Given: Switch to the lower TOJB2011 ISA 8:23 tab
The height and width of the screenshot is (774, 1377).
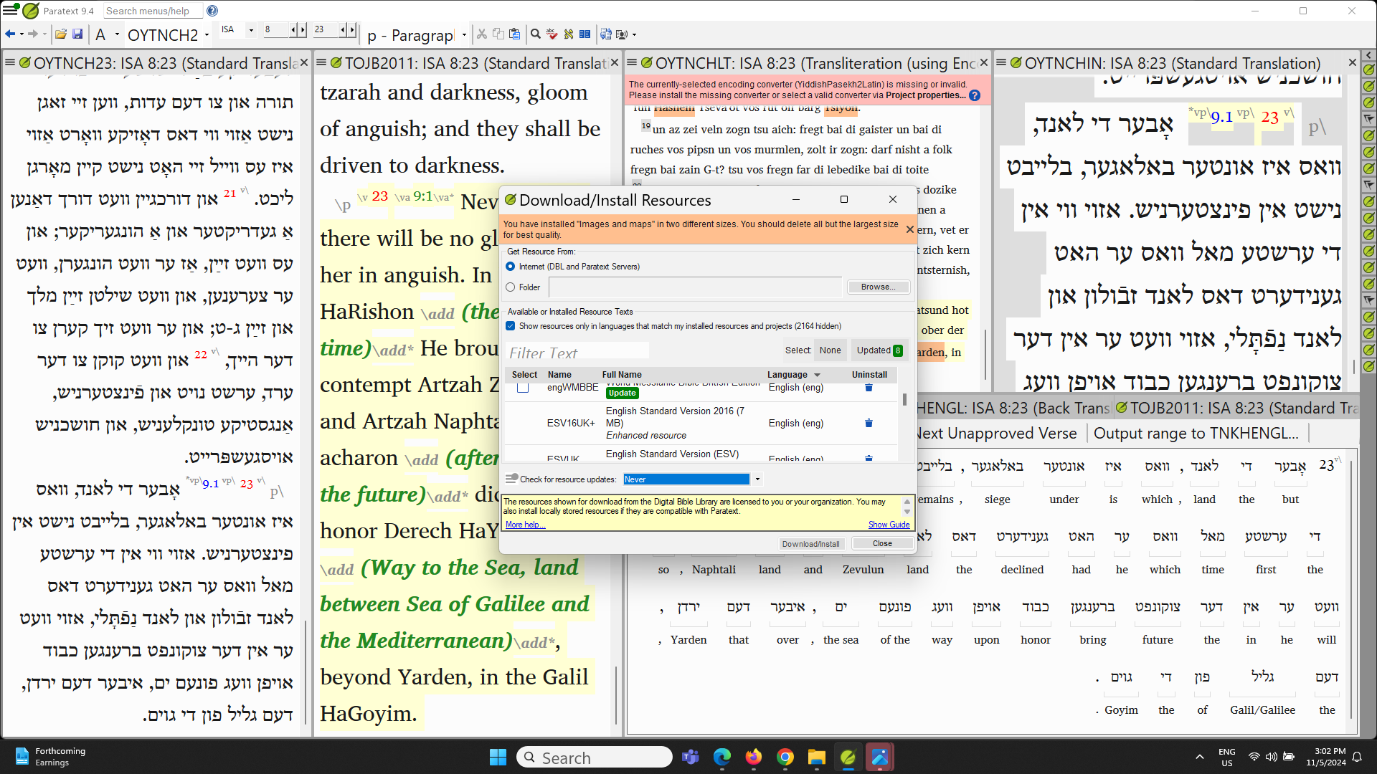Looking at the screenshot, I should pyautogui.click(x=1236, y=408).
